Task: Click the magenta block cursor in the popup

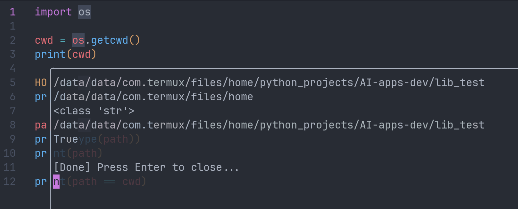Action: 57,182
